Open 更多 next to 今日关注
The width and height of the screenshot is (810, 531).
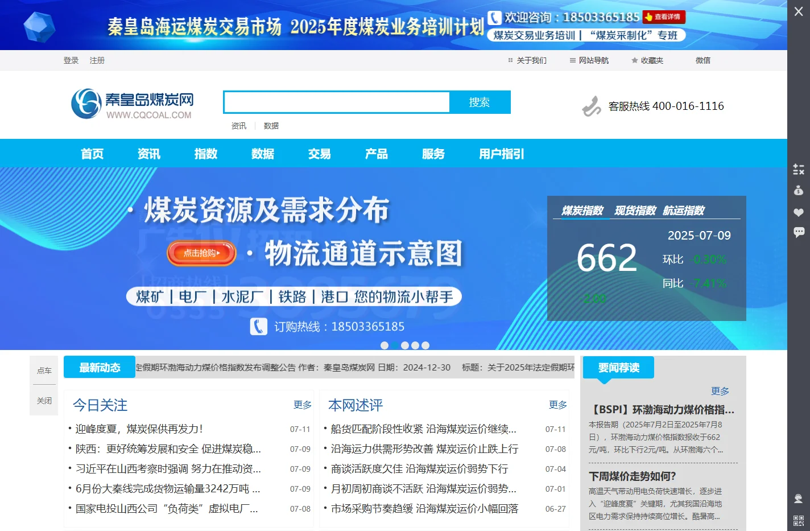tap(303, 405)
